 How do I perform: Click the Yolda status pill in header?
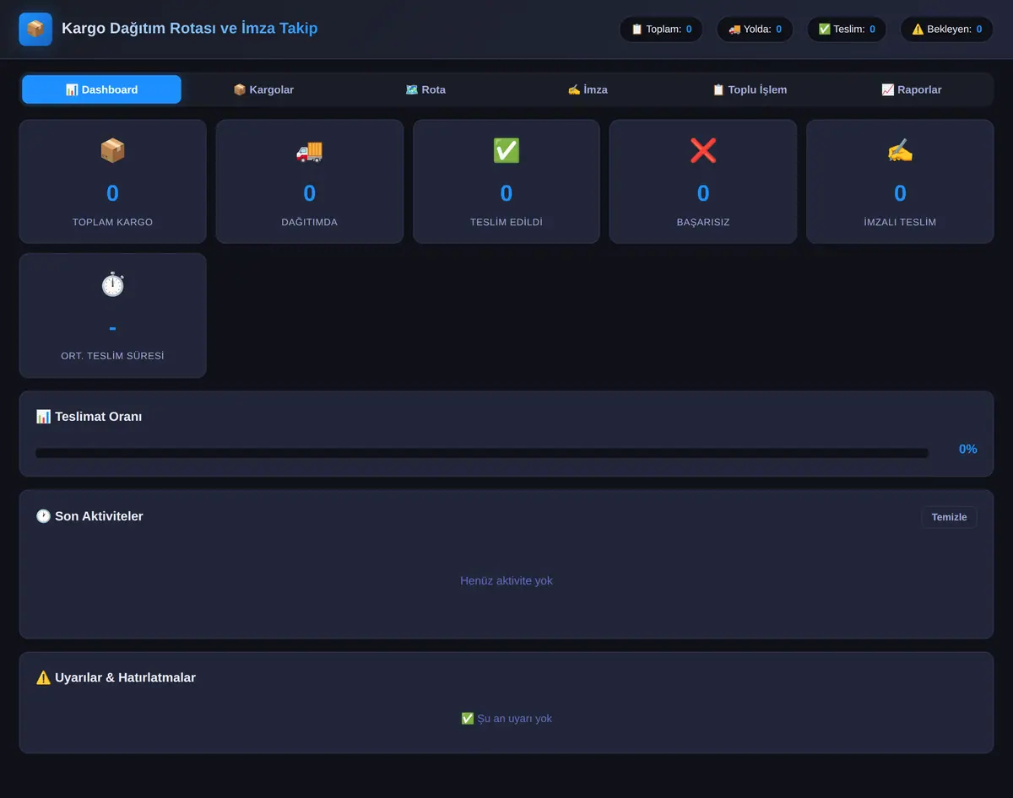(x=755, y=29)
